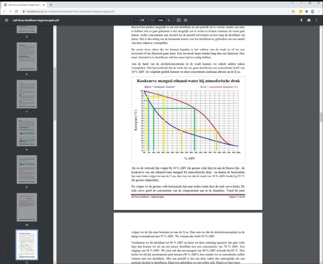Viewport: 323px width, 264px height.
Task: Open the Chrome profile avatar
Action: click(312, 11)
